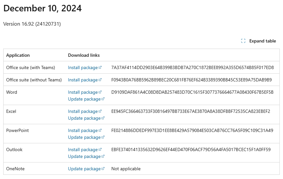Image resolution: width=283 pixels, height=179 pixels.
Task: Click external-link icon next to Word Update package
Action: (103, 99)
